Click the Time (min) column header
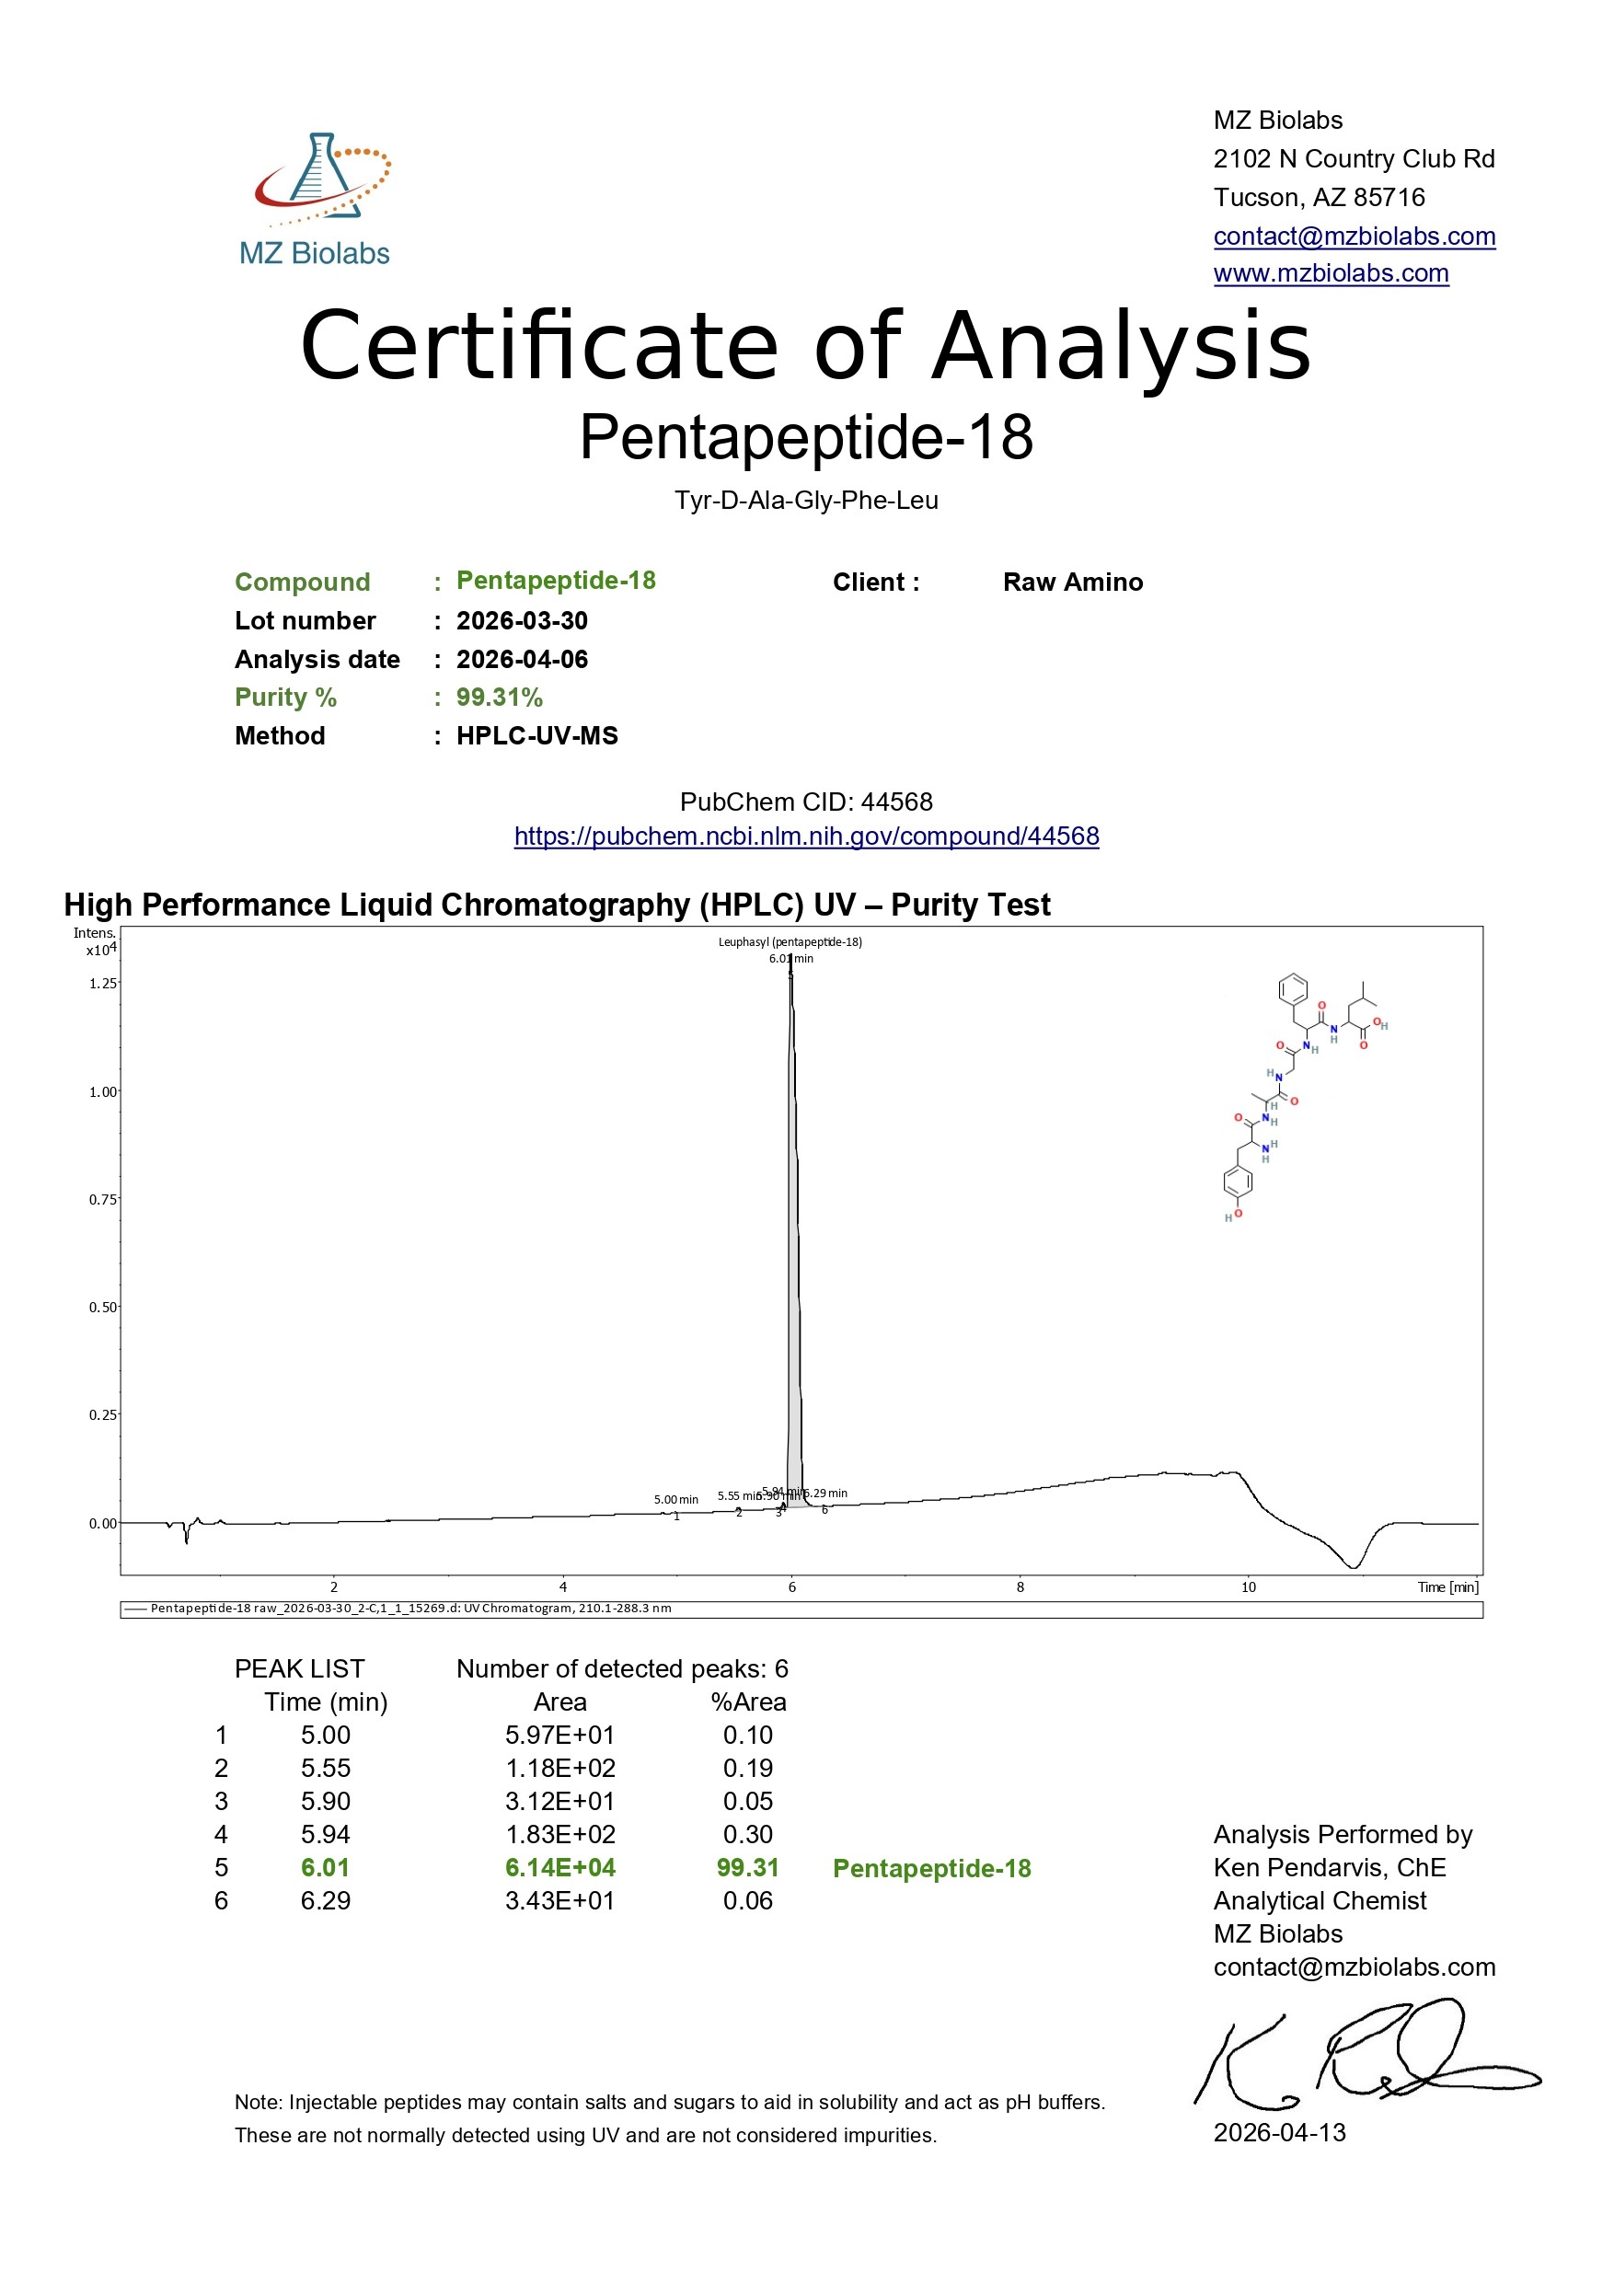Screen dimensions: 1614x2284 (x=325, y=1702)
